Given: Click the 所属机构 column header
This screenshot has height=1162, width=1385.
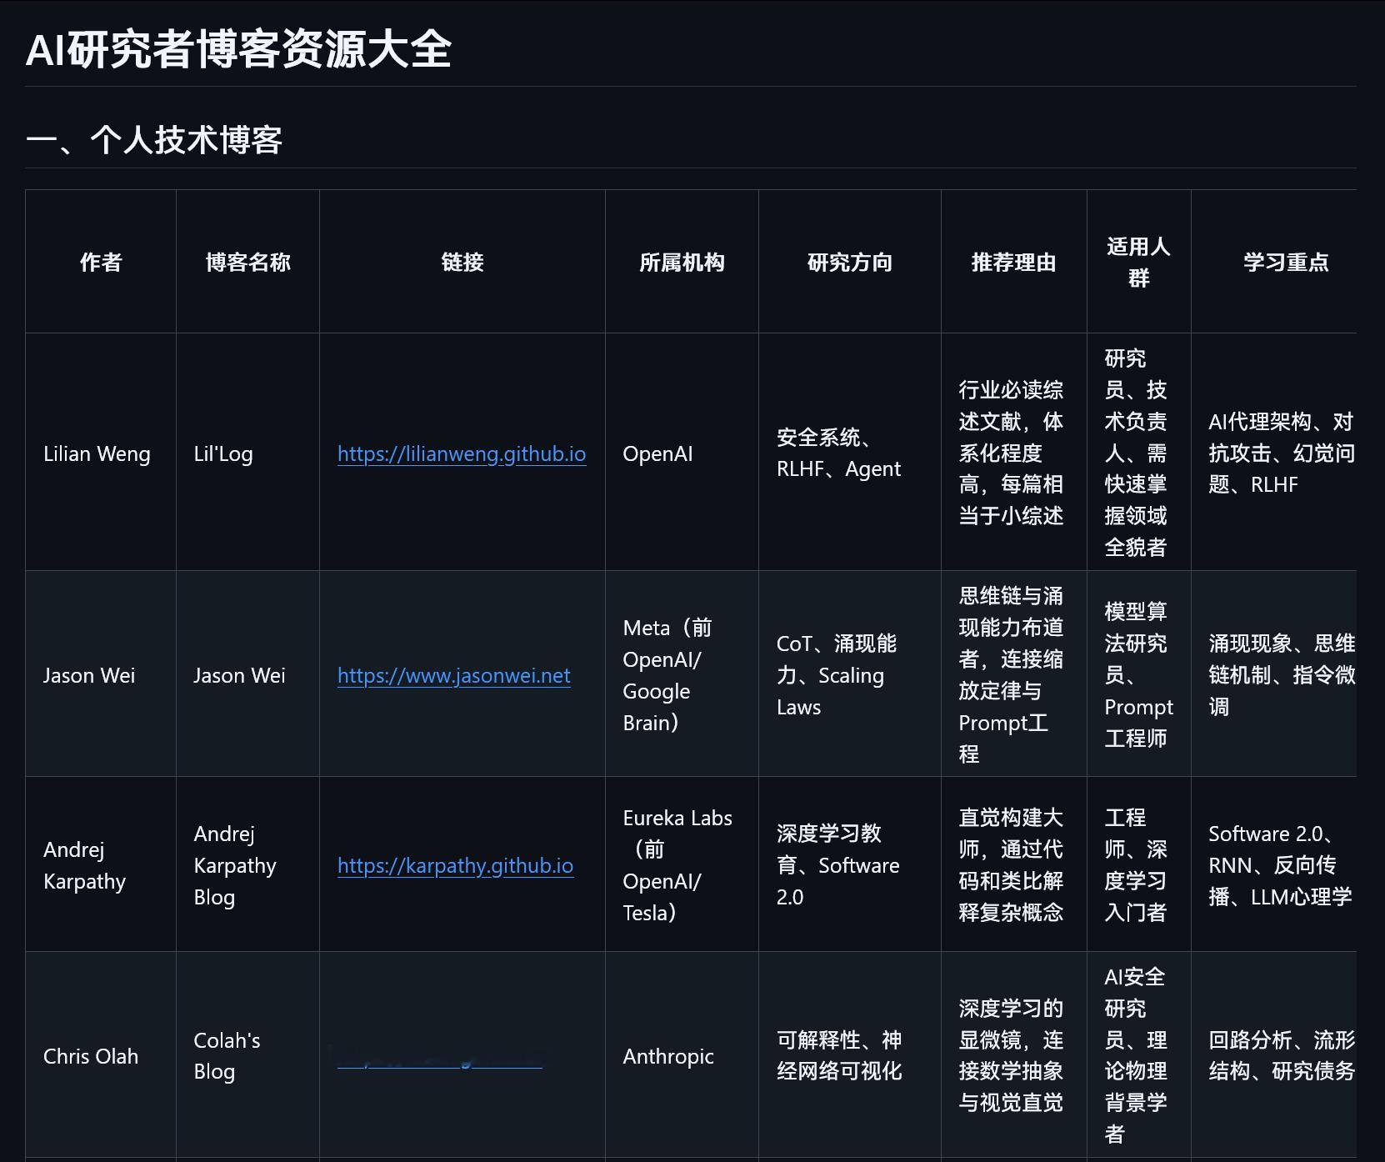Looking at the screenshot, I should 681,262.
